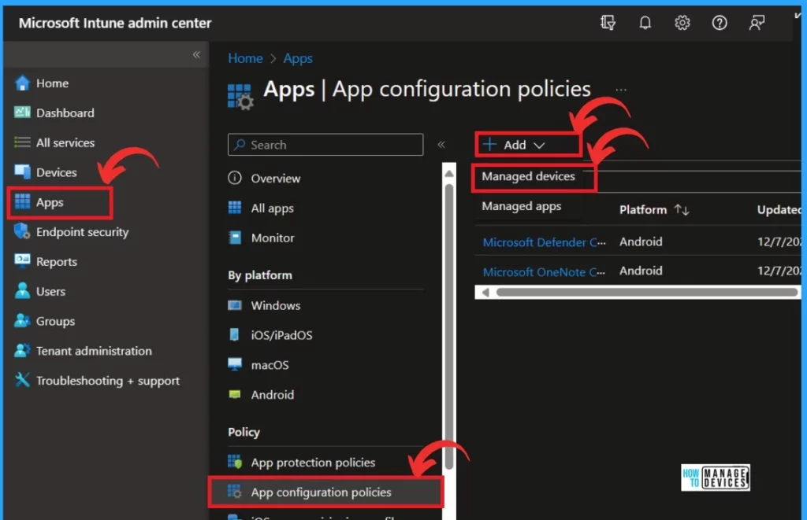Click Android platform cell in Defender row
Viewport: 807px width, 520px height.
(641, 242)
